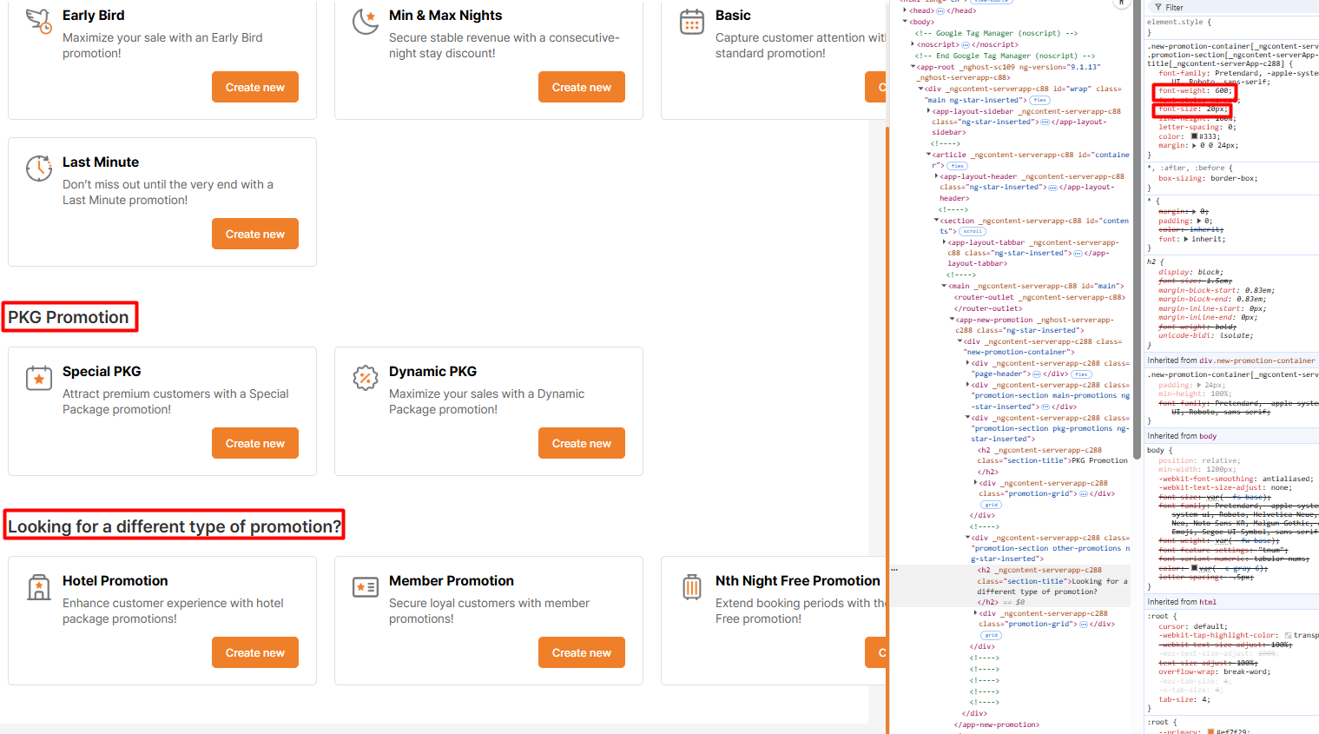The width and height of the screenshot is (1319, 734).
Task: Click the box-sizing: border-box declaration
Action: 1208,178
